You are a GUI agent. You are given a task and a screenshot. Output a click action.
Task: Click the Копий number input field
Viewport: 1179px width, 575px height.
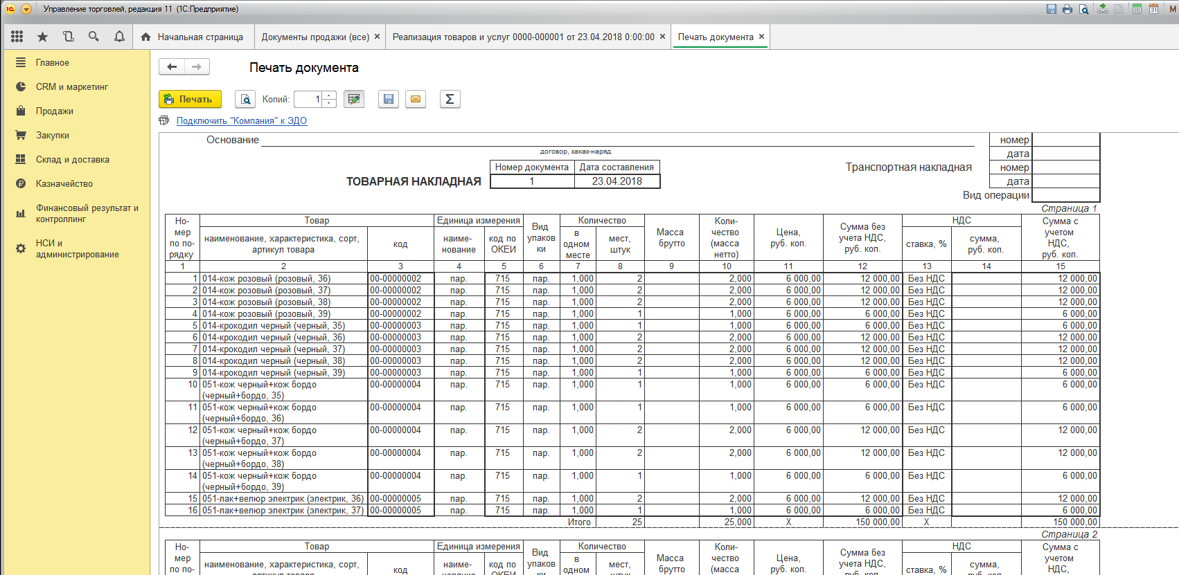pyautogui.click(x=308, y=100)
